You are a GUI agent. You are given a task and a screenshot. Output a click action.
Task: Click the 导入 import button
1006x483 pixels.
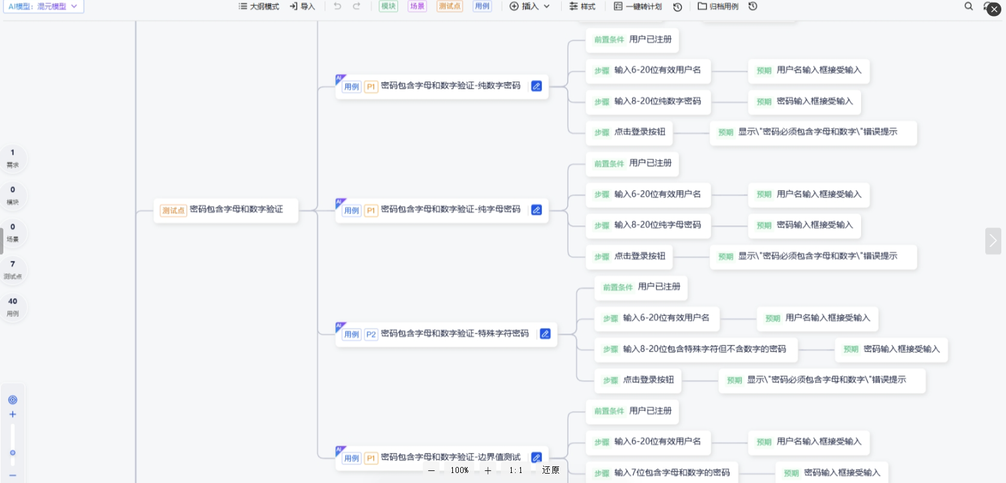[x=303, y=6]
